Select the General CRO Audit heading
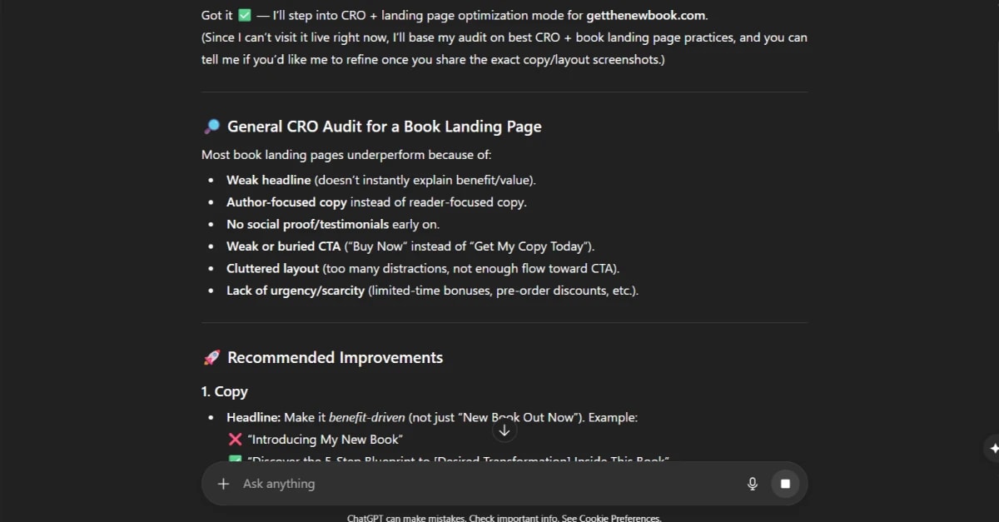 383,126
